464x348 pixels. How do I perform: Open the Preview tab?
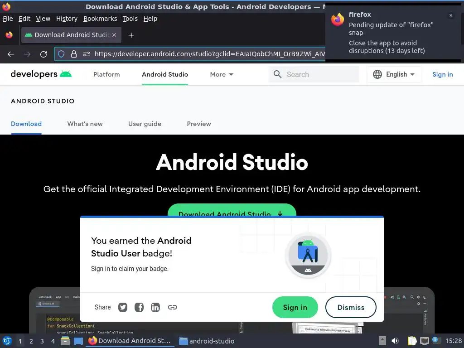pos(199,124)
